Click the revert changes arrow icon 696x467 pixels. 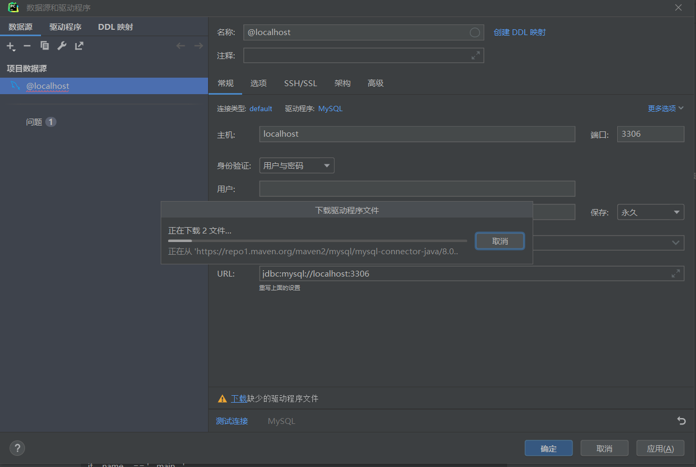point(681,421)
